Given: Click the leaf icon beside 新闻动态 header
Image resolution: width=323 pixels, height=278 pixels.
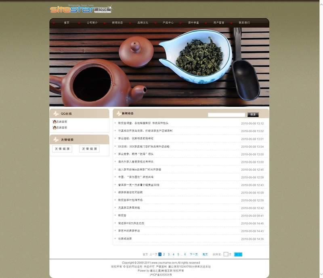Looking at the screenshot, I should pyautogui.click(x=118, y=114).
